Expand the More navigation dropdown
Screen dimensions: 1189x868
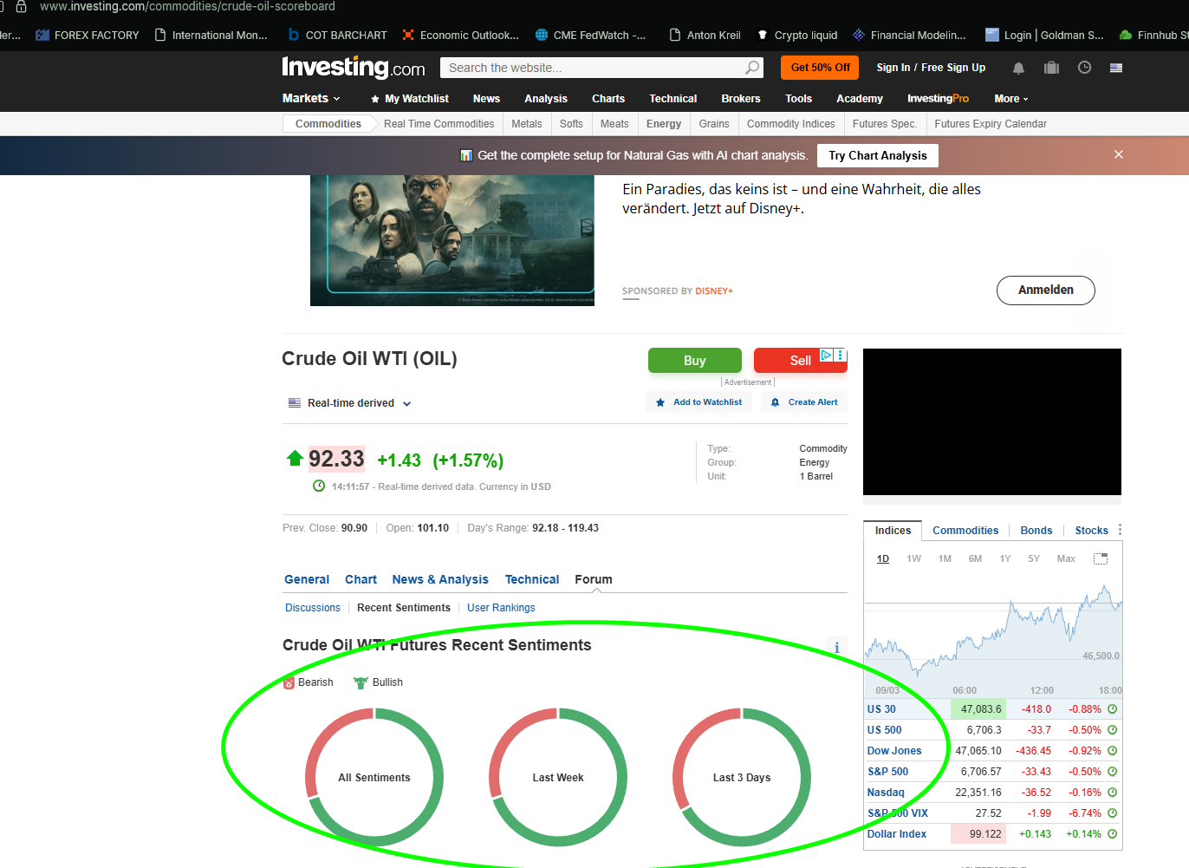(x=1010, y=99)
